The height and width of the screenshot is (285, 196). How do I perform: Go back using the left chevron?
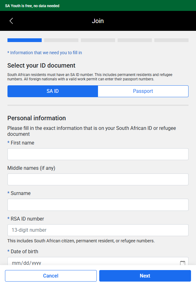[11, 21]
